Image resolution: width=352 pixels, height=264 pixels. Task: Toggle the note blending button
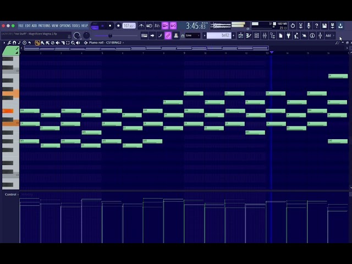click(x=160, y=35)
